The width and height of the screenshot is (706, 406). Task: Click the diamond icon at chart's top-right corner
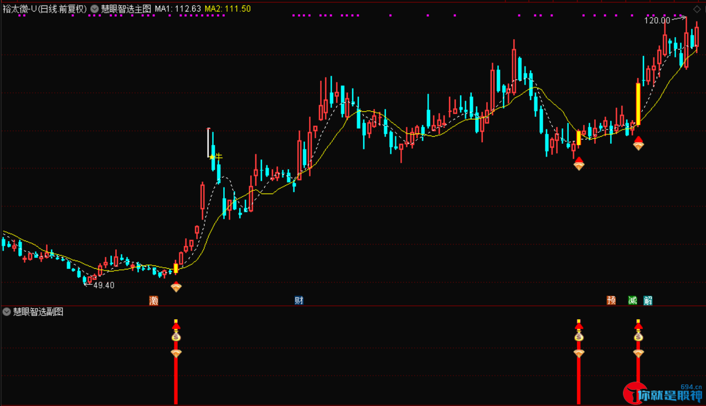(696, 9)
